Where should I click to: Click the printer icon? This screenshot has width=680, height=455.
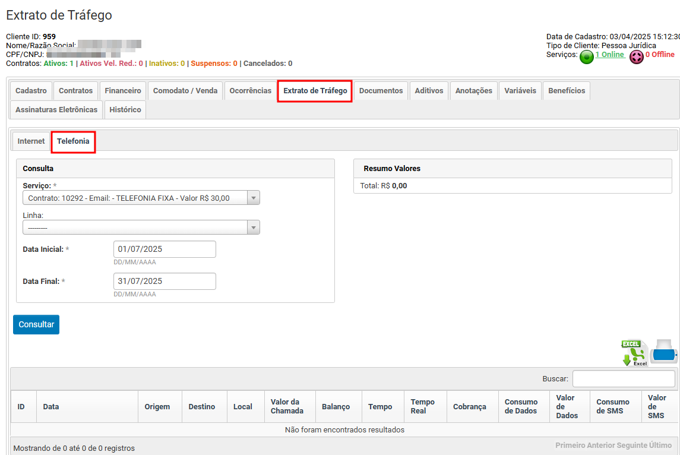pos(663,352)
